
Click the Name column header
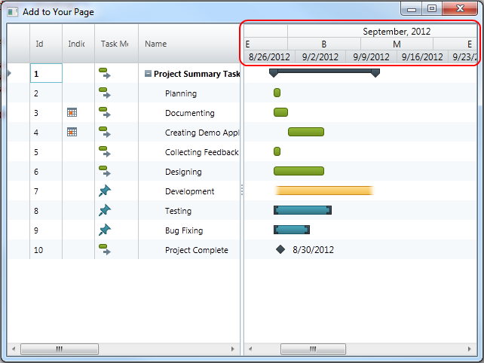point(188,44)
